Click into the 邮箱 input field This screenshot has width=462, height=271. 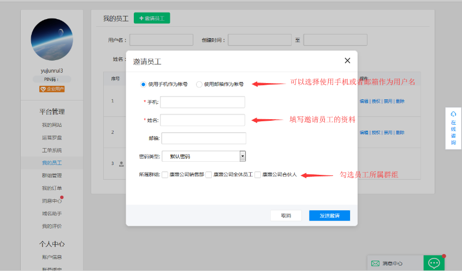tap(204, 138)
